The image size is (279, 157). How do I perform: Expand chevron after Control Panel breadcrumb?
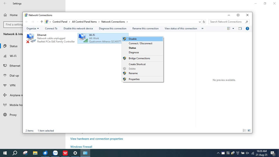coord(69,22)
